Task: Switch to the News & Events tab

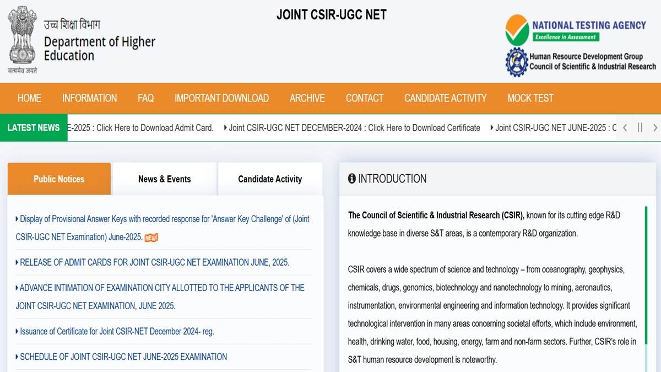Action: click(x=164, y=179)
